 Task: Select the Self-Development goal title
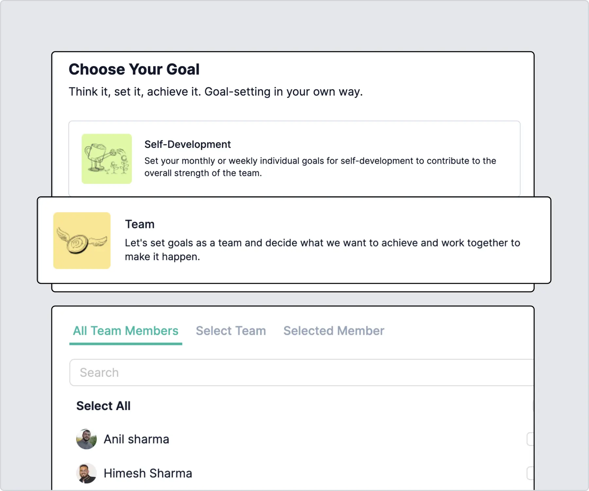(187, 144)
